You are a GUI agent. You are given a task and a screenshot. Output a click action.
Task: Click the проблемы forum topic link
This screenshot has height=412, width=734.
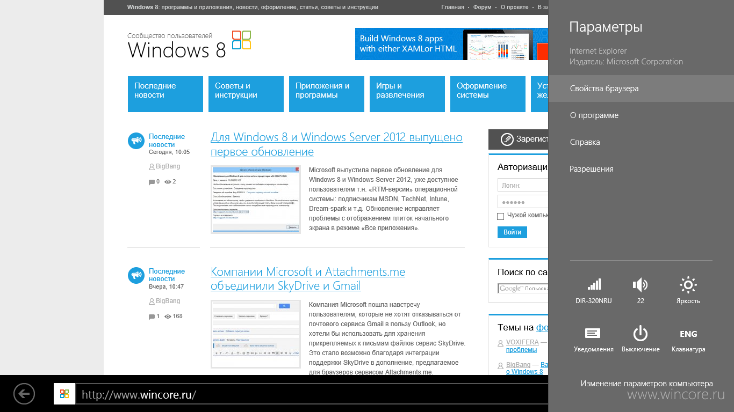[x=521, y=350]
